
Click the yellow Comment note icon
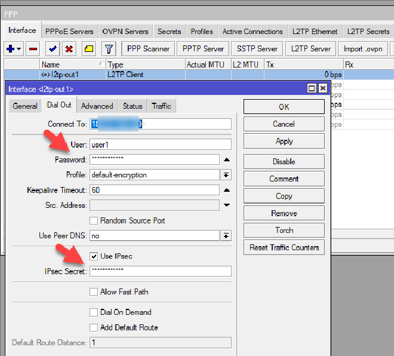click(88, 49)
